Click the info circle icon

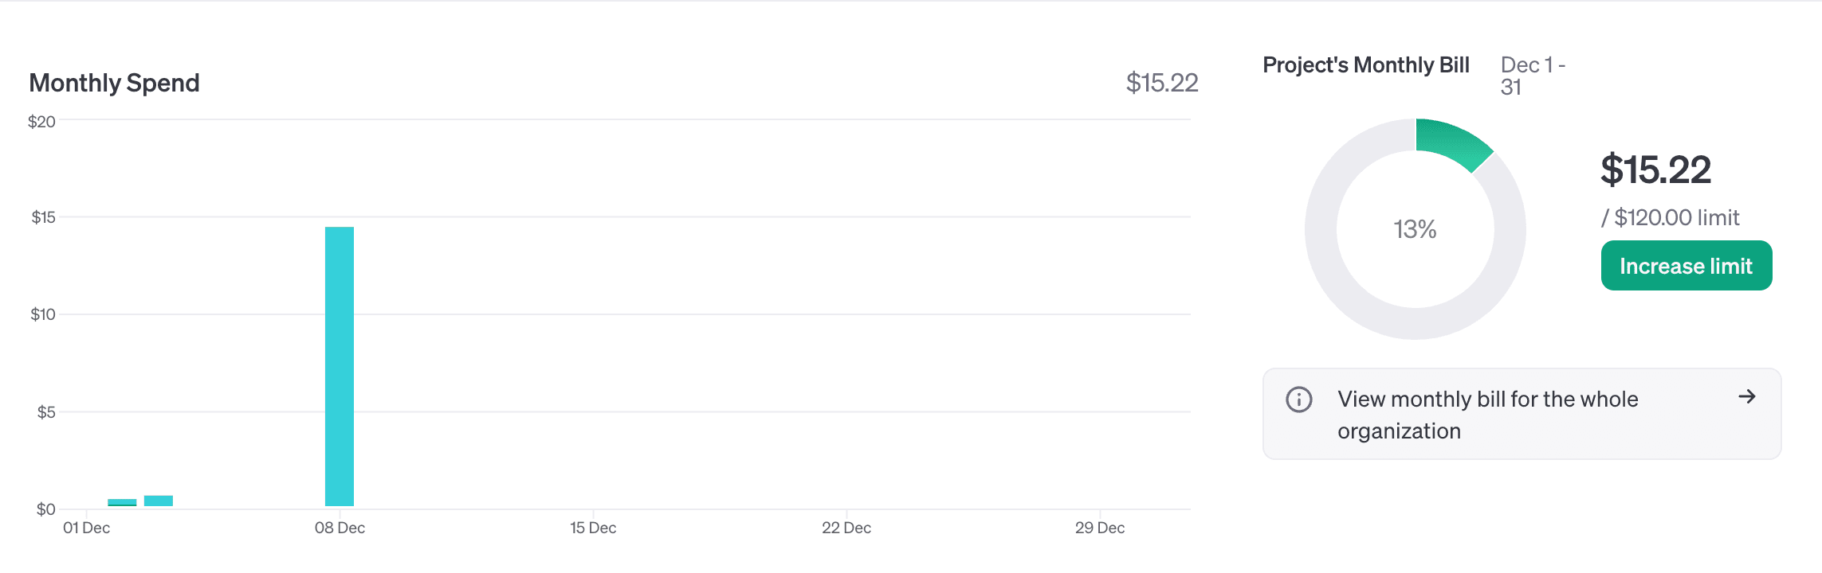tap(1298, 399)
